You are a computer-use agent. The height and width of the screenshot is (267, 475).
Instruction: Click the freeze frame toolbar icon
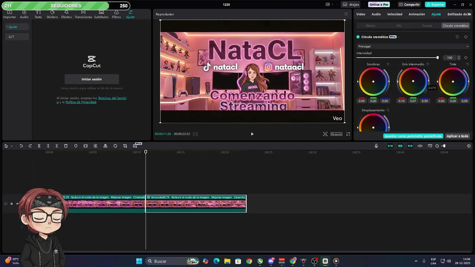[x=86, y=146]
